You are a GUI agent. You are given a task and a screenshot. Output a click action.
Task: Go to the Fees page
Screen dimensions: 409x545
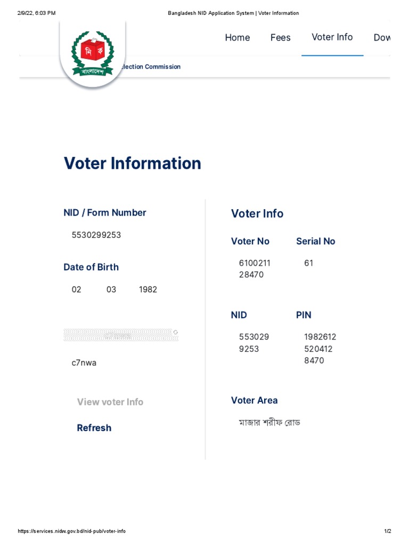pyautogui.click(x=281, y=38)
